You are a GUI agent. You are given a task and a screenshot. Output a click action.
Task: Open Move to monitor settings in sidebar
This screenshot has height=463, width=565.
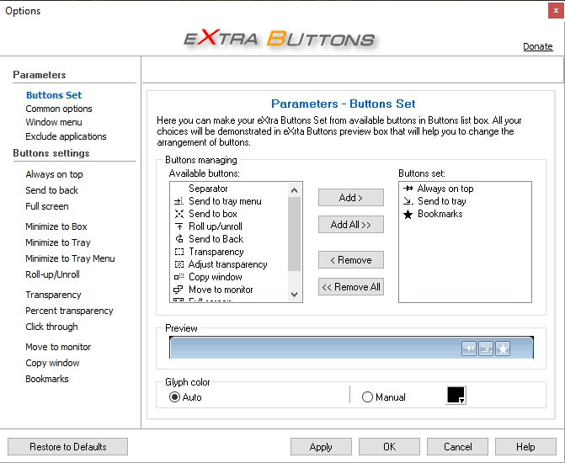click(58, 347)
